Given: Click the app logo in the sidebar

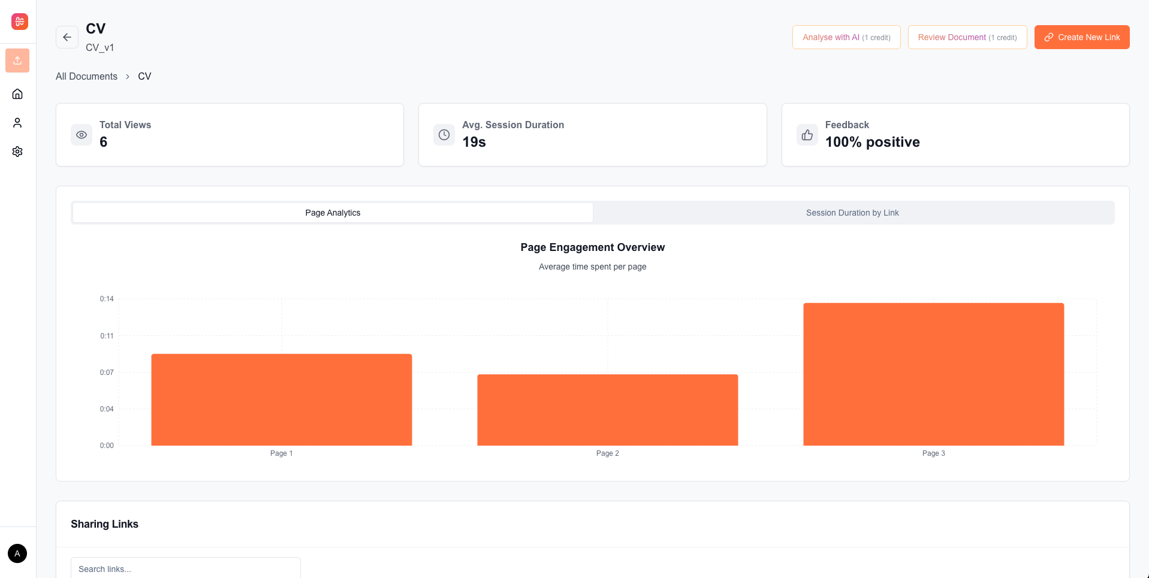Looking at the screenshot, I should 19,22.
